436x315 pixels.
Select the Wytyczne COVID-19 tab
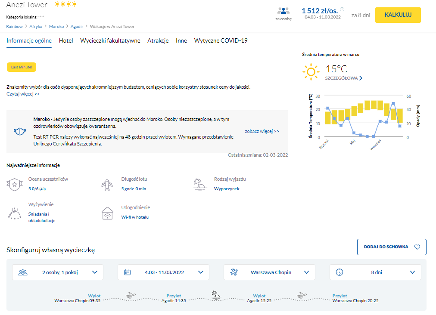pos(221,41)
